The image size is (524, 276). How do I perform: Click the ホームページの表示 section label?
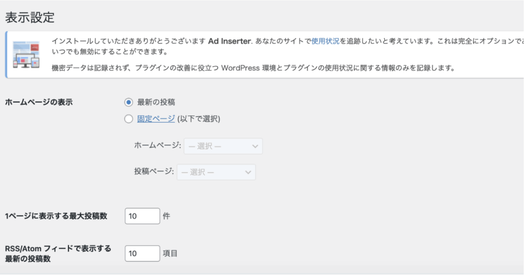point(38,102)
